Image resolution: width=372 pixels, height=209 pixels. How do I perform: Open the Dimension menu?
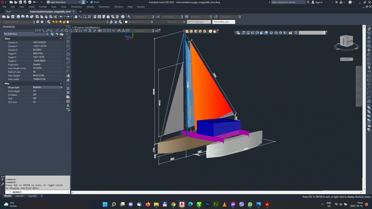tap(77, 7)
